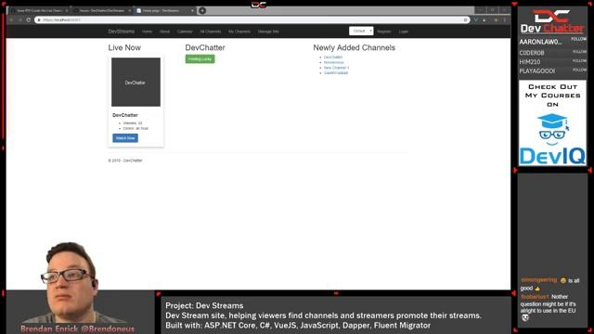594x334 pixels.
Task: Click the AARONLAW0 follower name
Action: (540, 42)
